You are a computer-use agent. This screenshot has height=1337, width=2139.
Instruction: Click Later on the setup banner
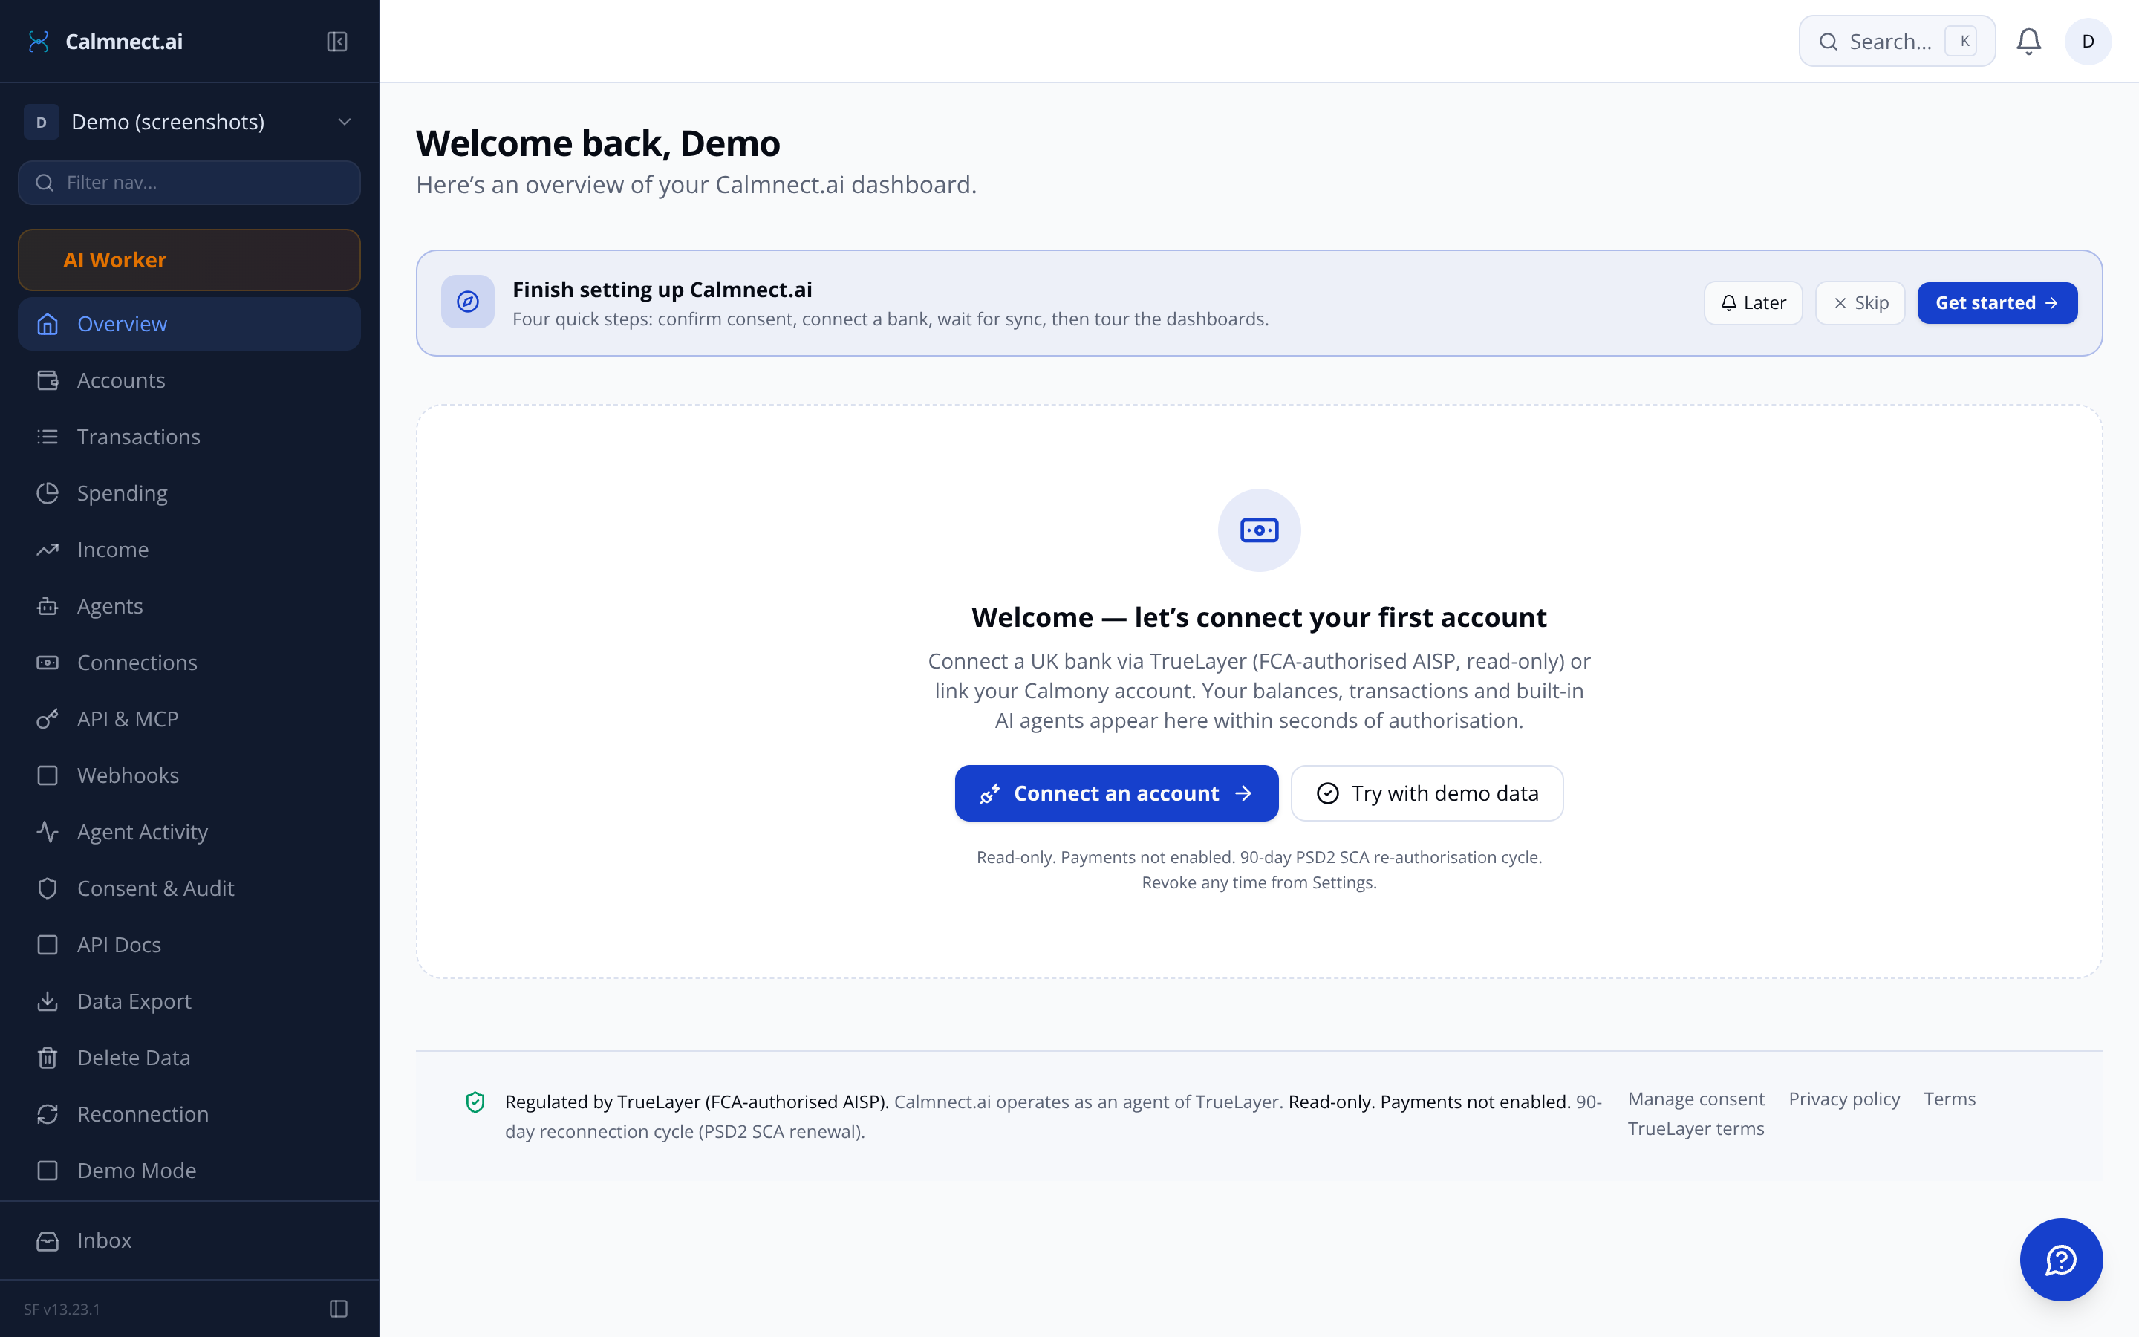click(x=1753, y=303)
